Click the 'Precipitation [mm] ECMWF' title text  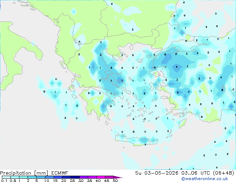(34, 173)
